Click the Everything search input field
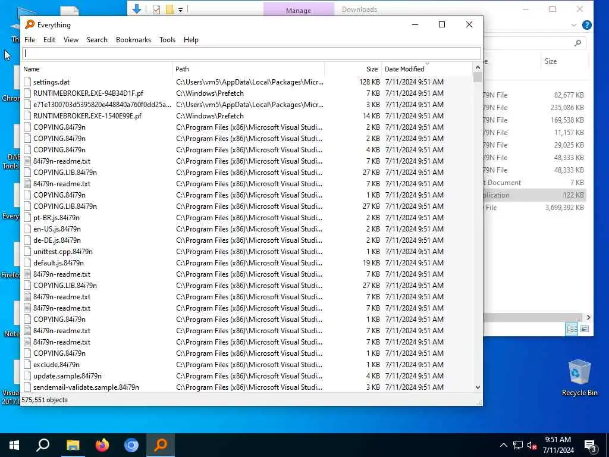The height and width of the screenshot is (457, 609). click(252, 54)
